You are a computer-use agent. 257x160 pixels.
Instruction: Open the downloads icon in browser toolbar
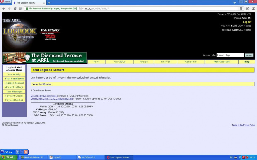pos(247,9)
